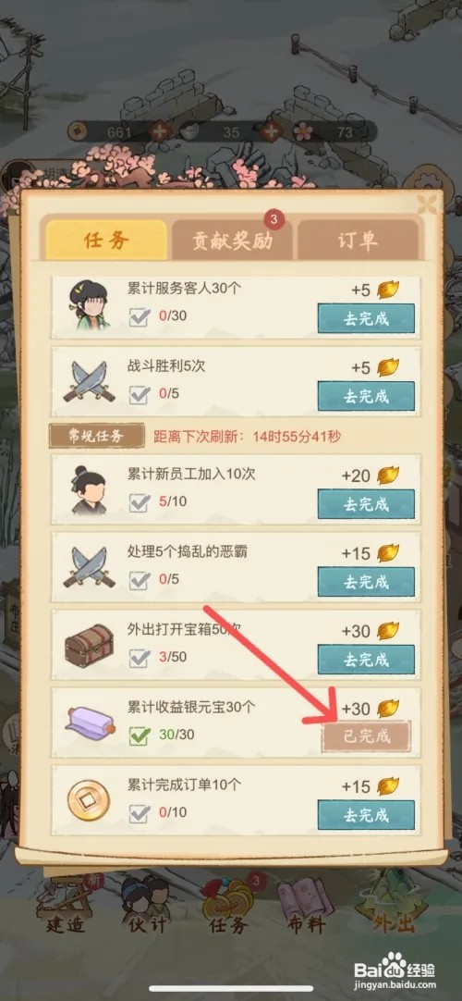Open the 布料 fabric book icon
Viewport: 462px width, 1001px height.
pyautogui.click(x=307, y=905)
